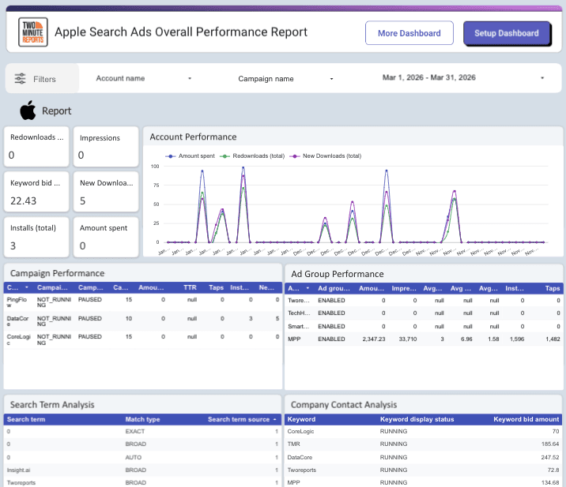Screen dimensions: 566x487
Task: Open the Campaign name dropdown
Action: tap(285, 79)
